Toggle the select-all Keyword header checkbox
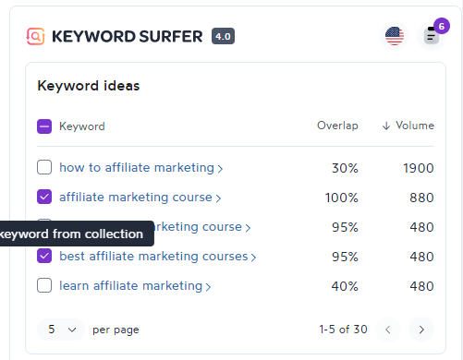Screen dimensions: 463x360 click(44, 126)
